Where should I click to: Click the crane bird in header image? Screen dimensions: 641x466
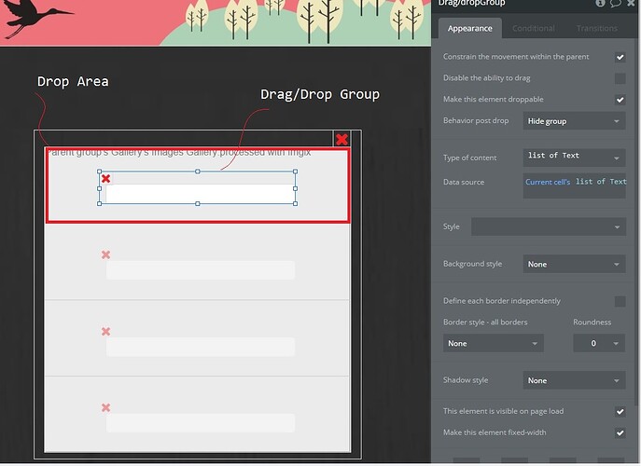tap(36, 17)
